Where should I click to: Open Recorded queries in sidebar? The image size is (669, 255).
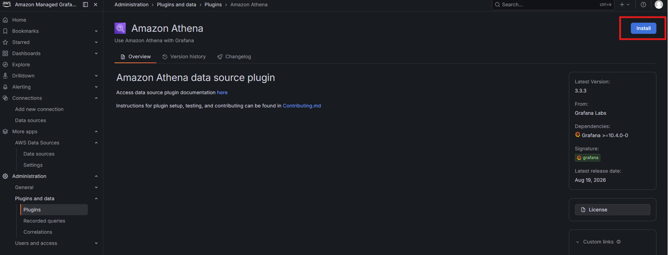point(44,221)
